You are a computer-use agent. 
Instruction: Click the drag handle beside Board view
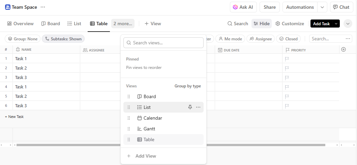coord(129,96)
